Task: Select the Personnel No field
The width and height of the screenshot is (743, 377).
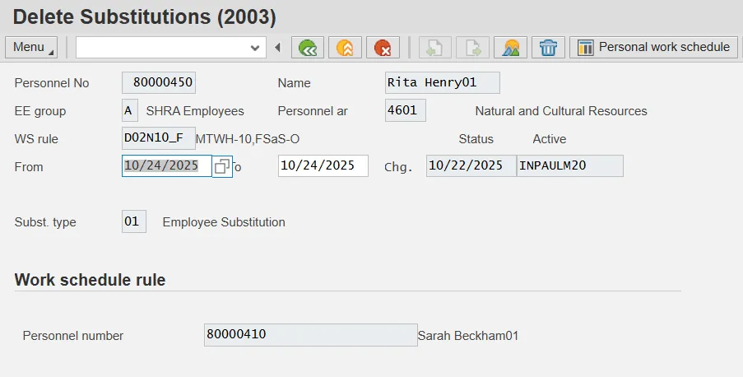Action: pos(159,83)
